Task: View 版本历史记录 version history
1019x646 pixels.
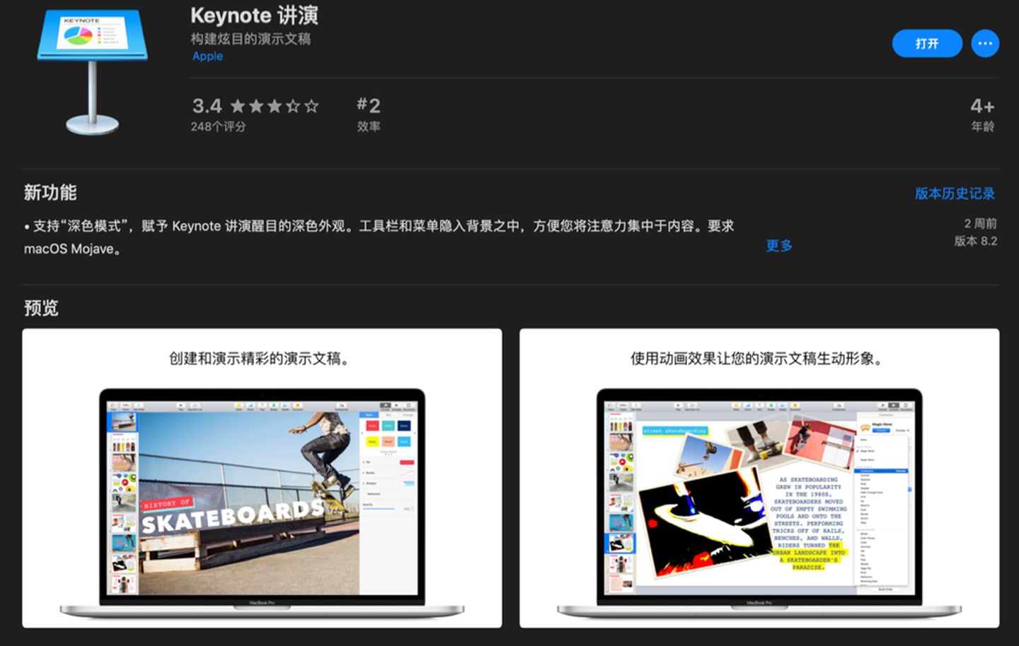Action: pos(955,193)
